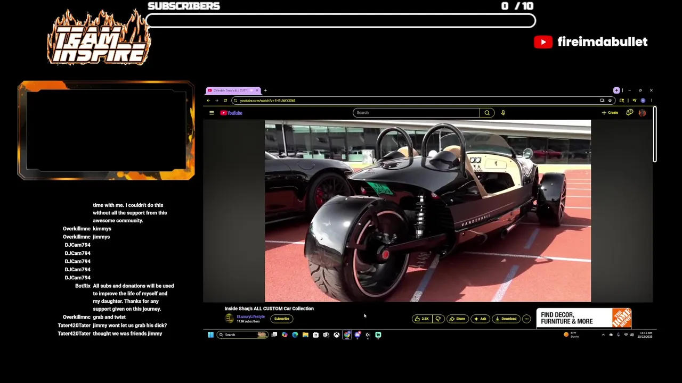Reload the page with the refresh icon
This screenshot has width=682, height=383.
[x=225, y=101]
